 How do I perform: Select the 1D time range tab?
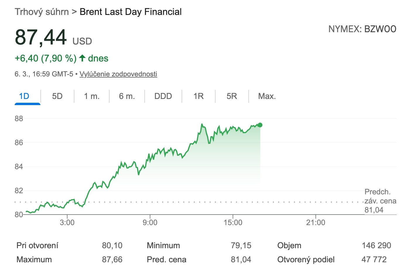click(x=24, y=96)
